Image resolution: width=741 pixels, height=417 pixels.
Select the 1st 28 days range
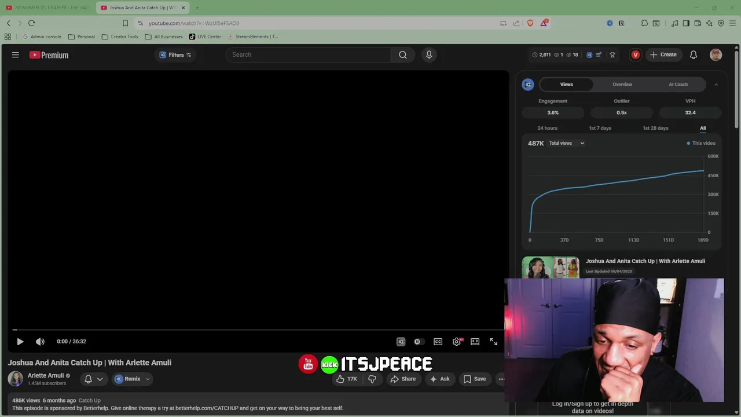coord(655,128)
